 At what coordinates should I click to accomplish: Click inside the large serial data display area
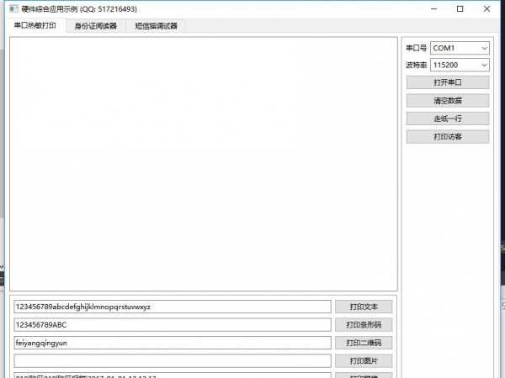point(202,164)
